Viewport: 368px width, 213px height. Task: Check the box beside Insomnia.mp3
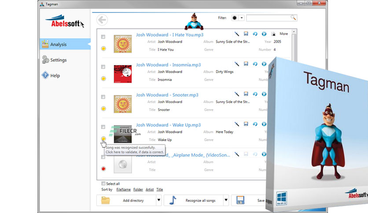pos(103,67)
